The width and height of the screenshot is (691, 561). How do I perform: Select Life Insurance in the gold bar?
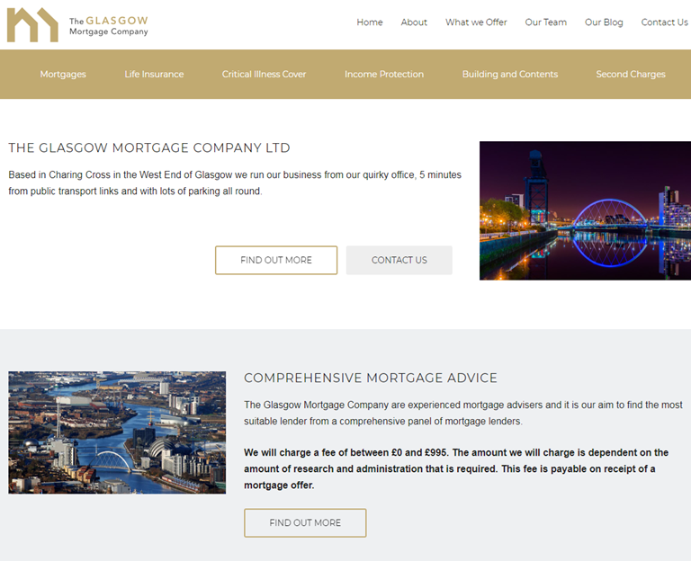coord(154,74)
